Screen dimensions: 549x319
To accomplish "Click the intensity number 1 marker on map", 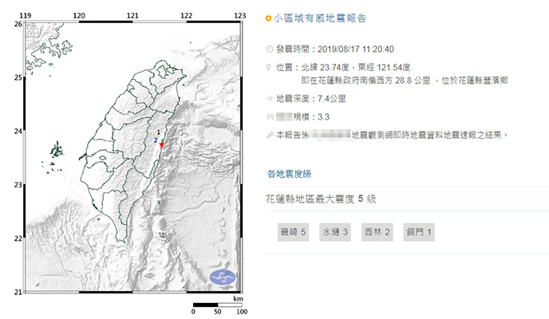I will coord(159,131).
